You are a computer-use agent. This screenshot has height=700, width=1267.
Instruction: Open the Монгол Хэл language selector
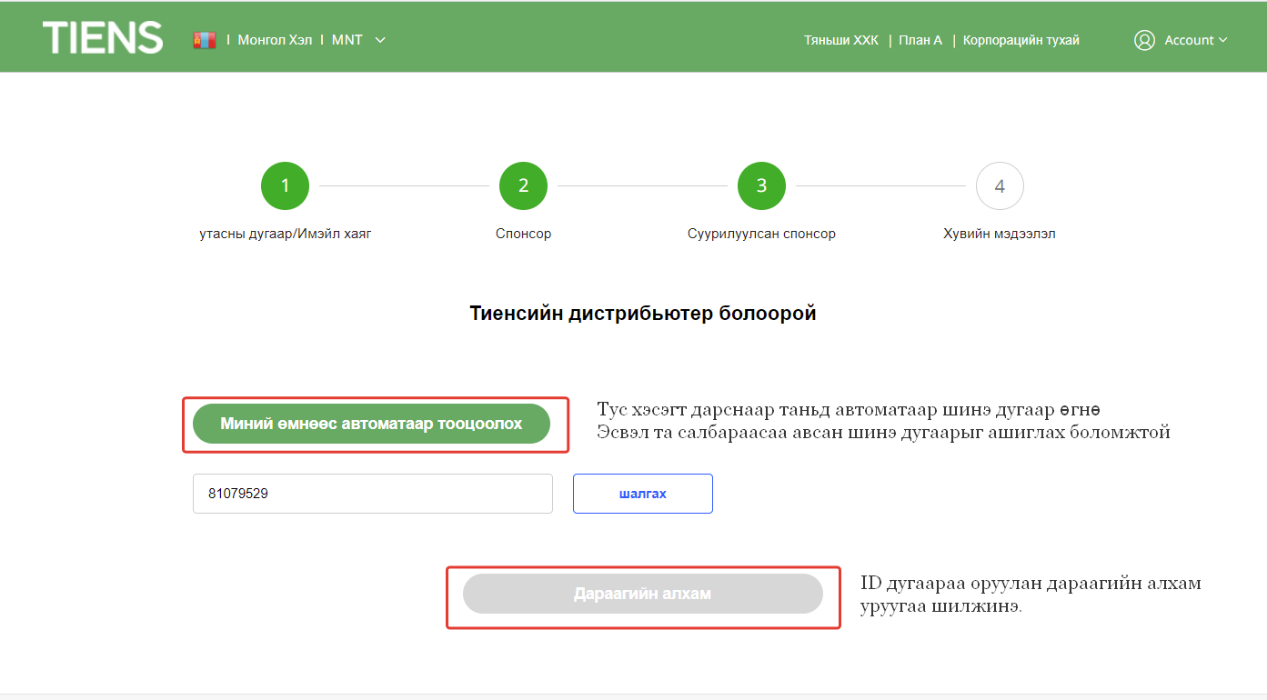click(x=275, y=40)
